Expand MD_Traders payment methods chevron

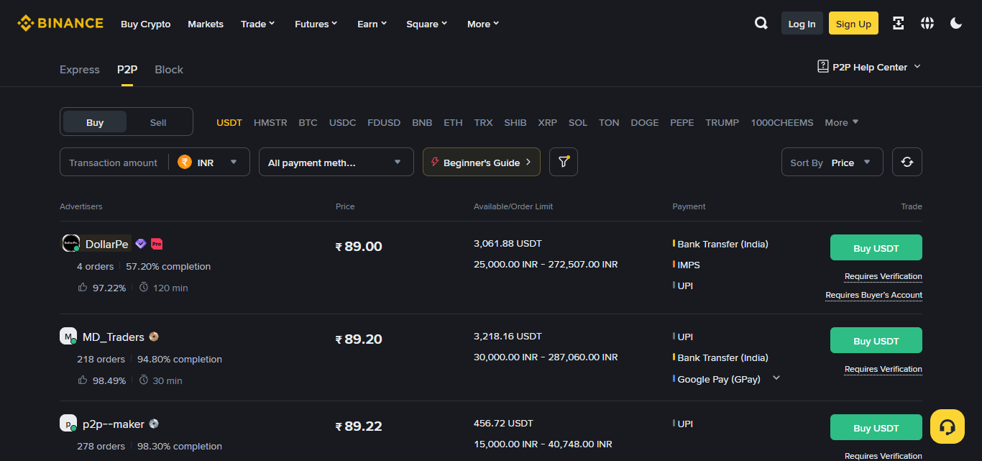click(776, 378)
